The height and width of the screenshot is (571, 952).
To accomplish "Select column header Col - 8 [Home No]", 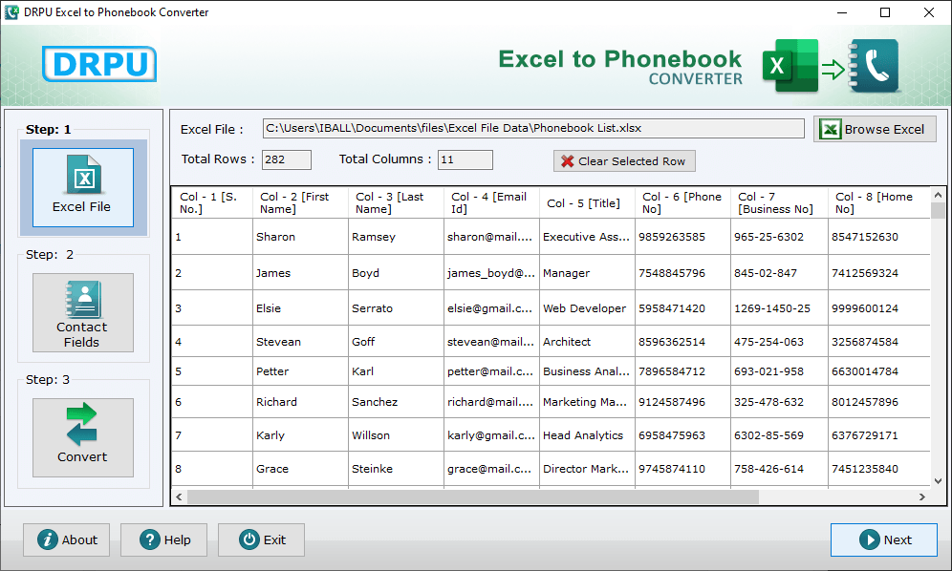I will coord(879,202).
